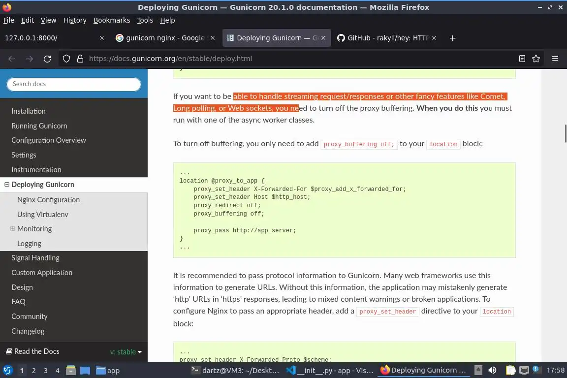The height and width of the screenshot is (378, 567).
Task: Open the History menu
Action: click(75, 20)
